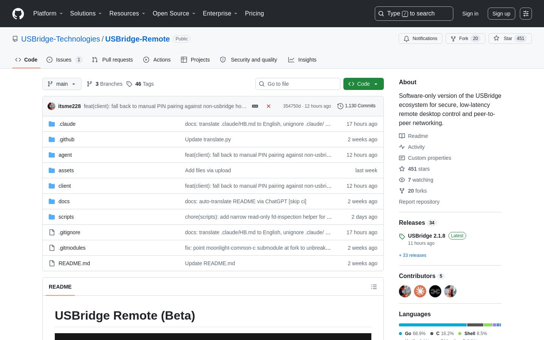Click the tag icon beside USBridge 2.1.8
544x340 pixels.
(402, 236)
